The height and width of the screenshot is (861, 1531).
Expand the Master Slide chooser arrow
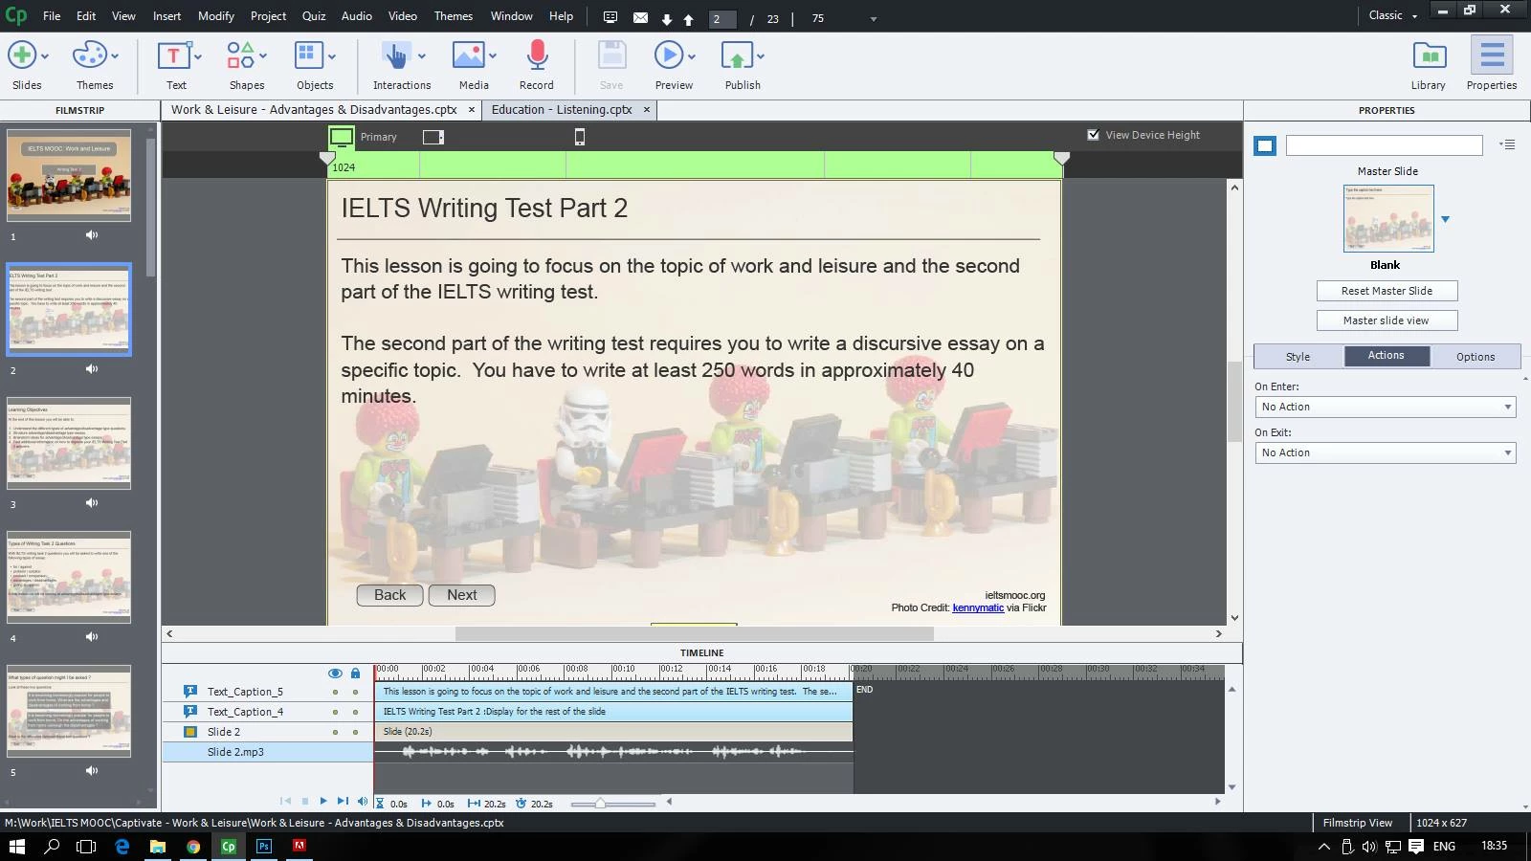coord(1445,219)
